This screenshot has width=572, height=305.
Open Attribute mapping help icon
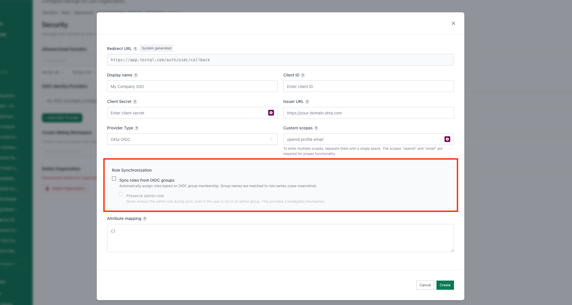(145, 219)
